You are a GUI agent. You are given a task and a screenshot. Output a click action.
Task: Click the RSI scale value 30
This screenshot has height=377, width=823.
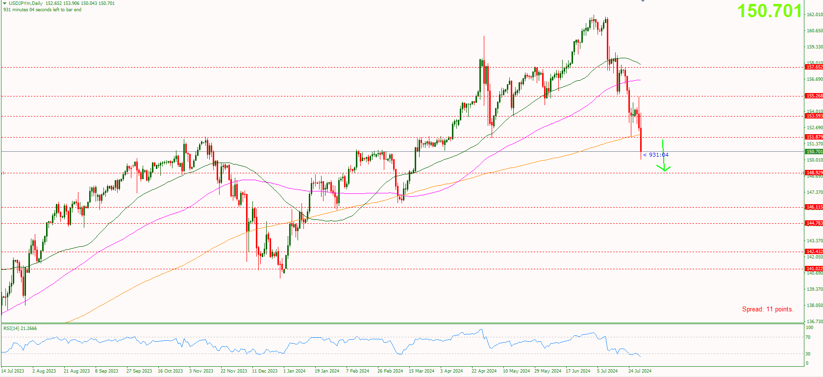pyautogui.click(x=808, y=354)
